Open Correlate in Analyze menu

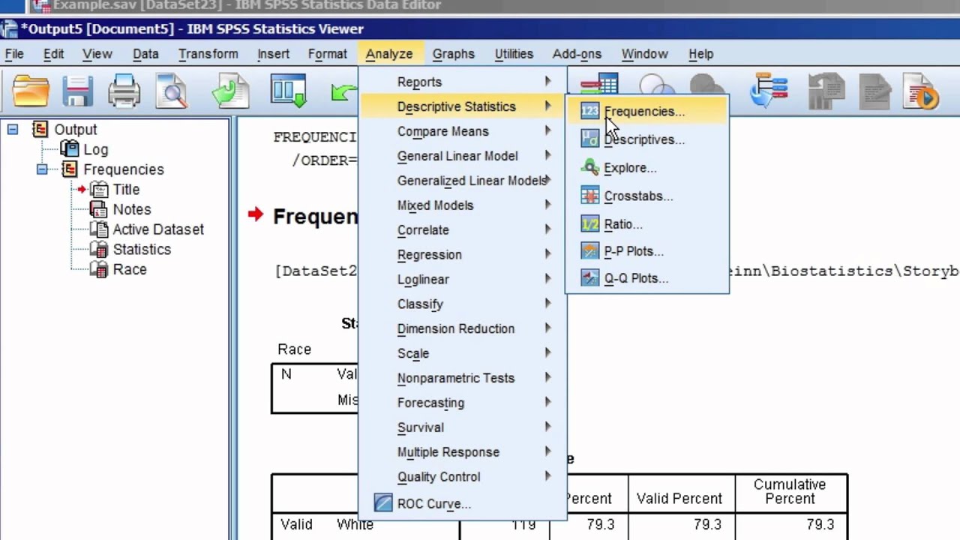click(x=462, y=229)
